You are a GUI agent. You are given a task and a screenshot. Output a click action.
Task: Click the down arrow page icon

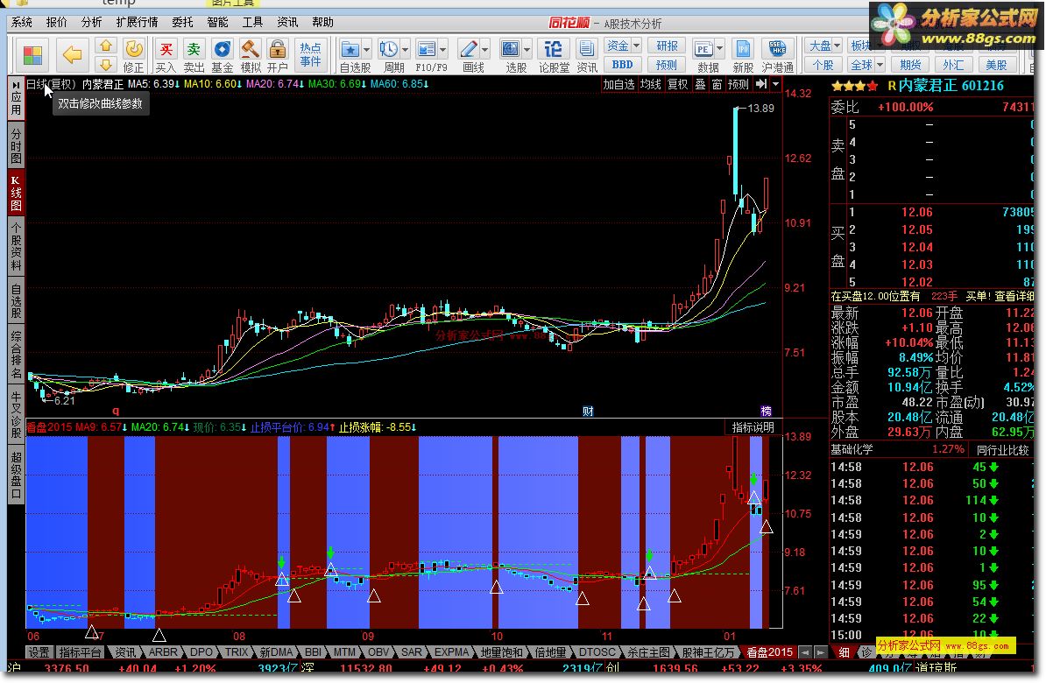[105, 65]
